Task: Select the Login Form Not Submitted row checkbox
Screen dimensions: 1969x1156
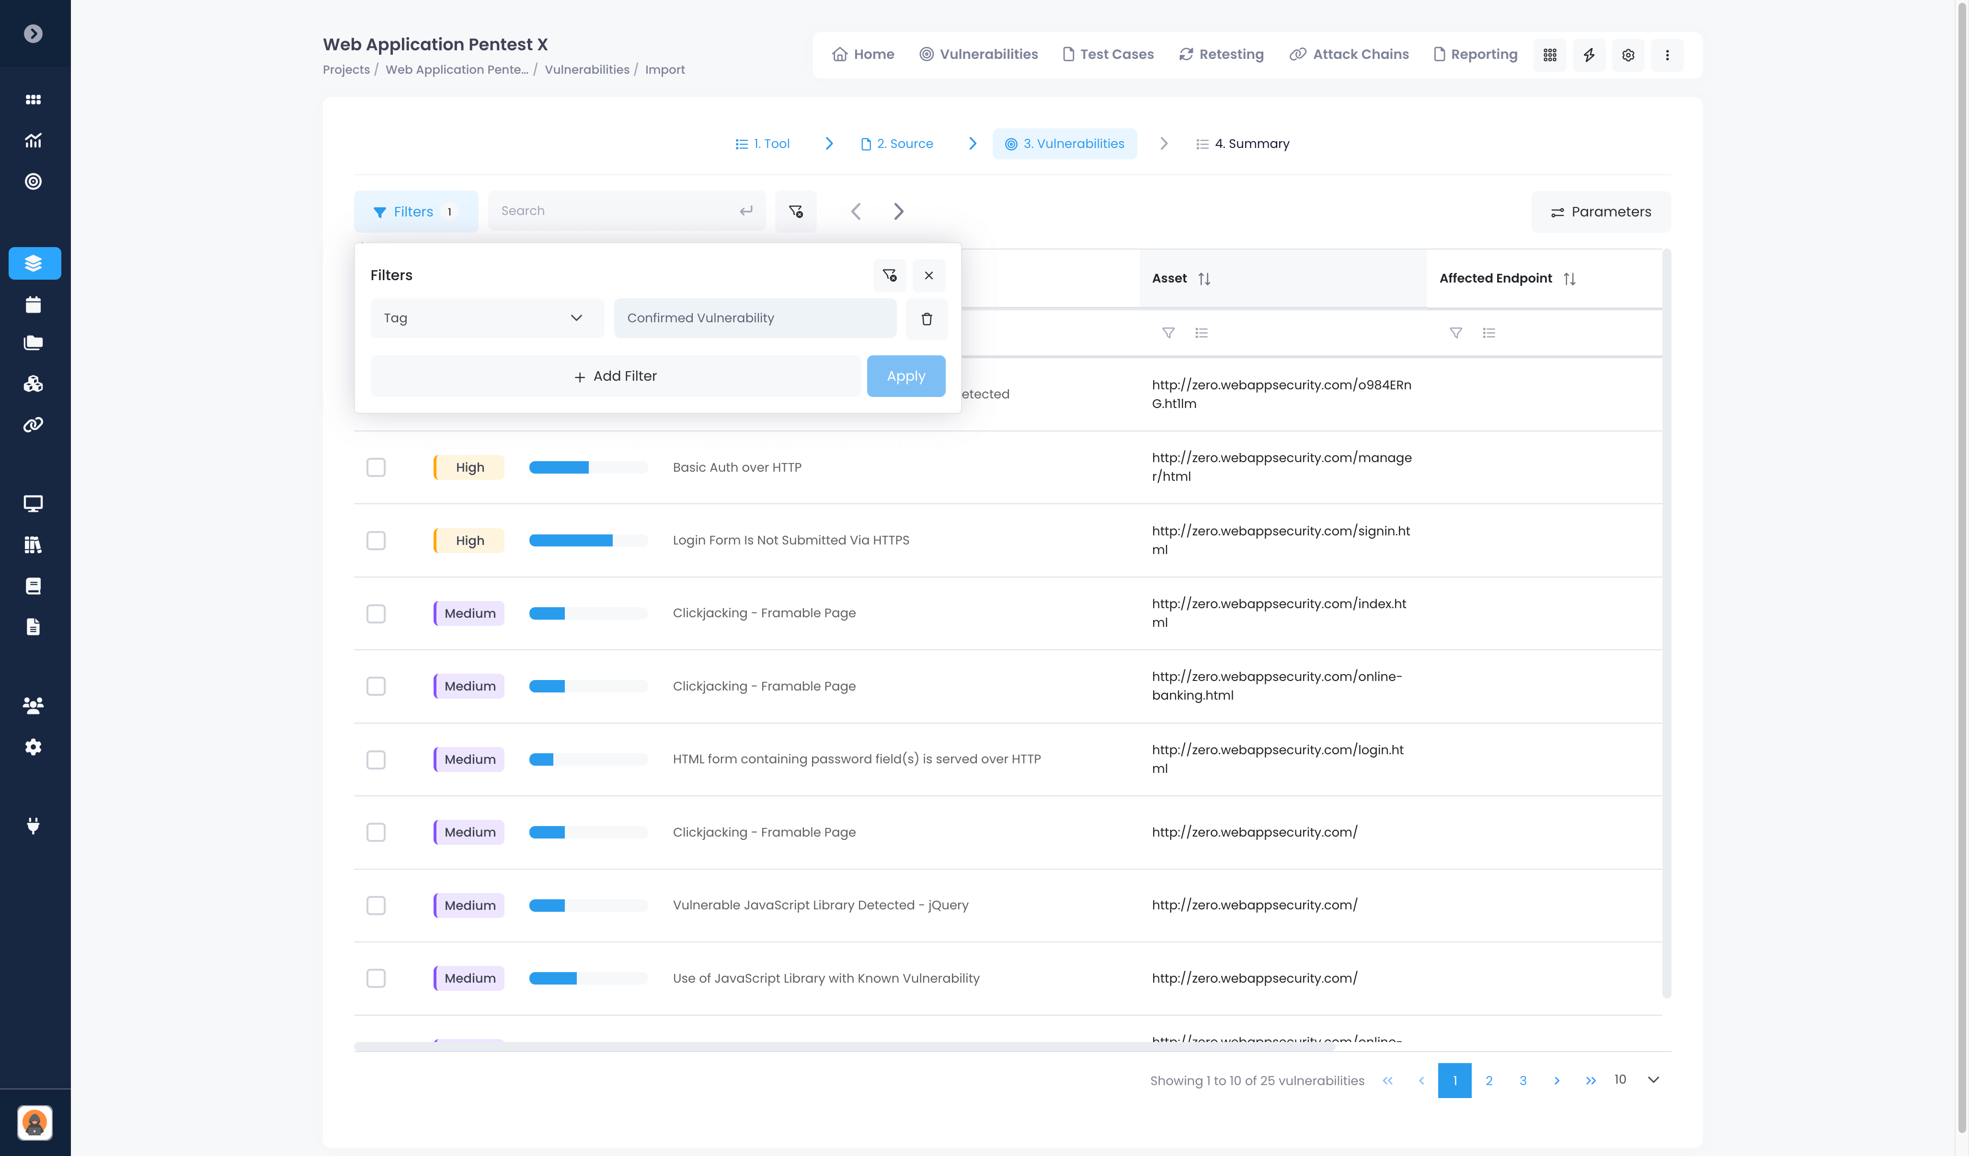Action: tap(376, 541)
